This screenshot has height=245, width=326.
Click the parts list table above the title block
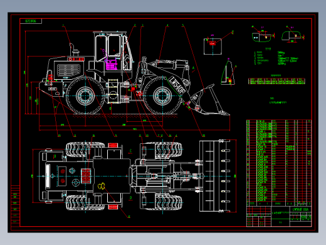(x=279, y=163)
